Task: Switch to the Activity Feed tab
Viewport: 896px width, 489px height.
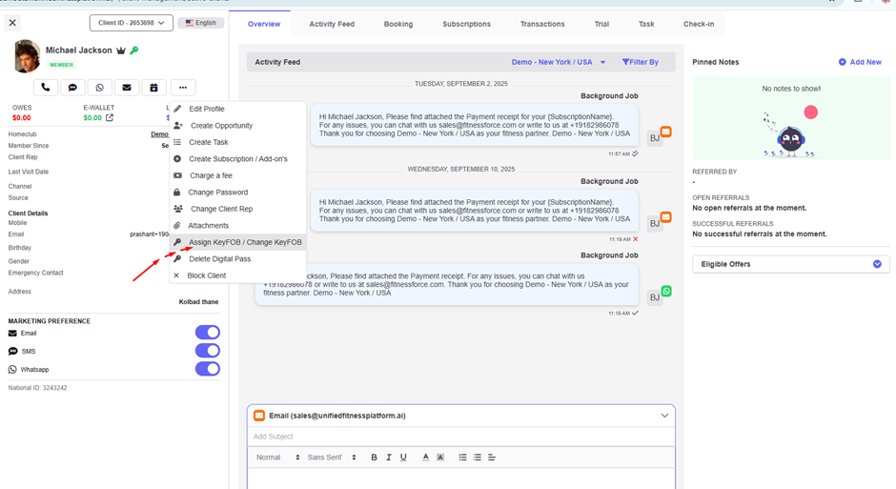Action: 332,24
